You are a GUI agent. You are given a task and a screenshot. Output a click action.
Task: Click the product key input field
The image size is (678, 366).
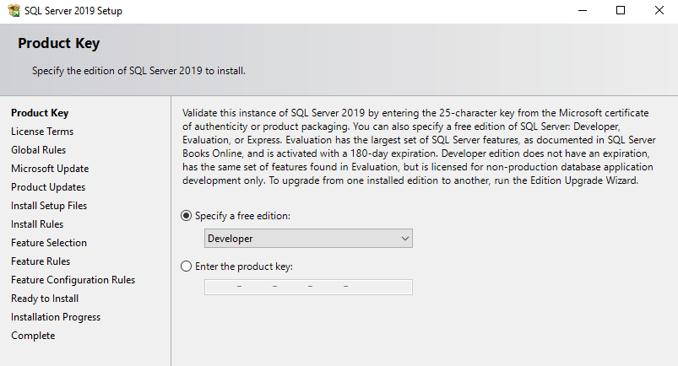tap(308, 288)
